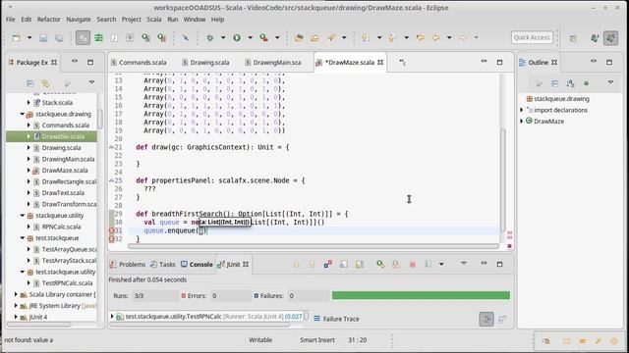Screen dimensions: 629x353
Task: Click error marker on line 31 gutter
Action: pos(112,230)
